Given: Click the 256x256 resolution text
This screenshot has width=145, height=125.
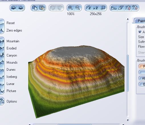Looking at the screenshot, I should pyautogui.click(x=96, y=14).
